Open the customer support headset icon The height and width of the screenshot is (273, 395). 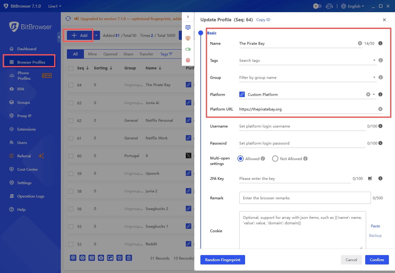tap(329, 6)
